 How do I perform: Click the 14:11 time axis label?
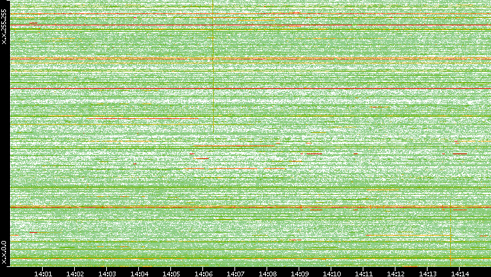coord(364,274)
